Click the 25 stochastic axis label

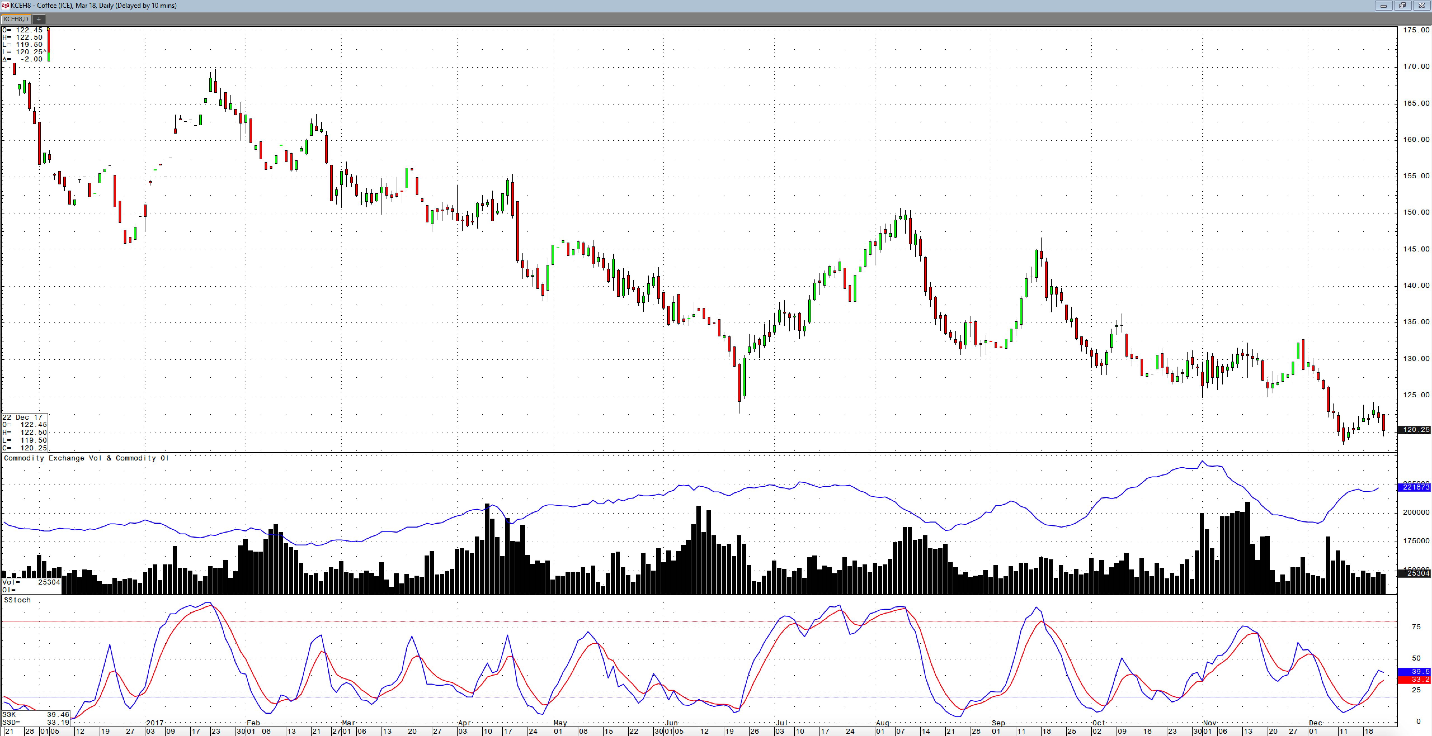tap(1416, 690)
